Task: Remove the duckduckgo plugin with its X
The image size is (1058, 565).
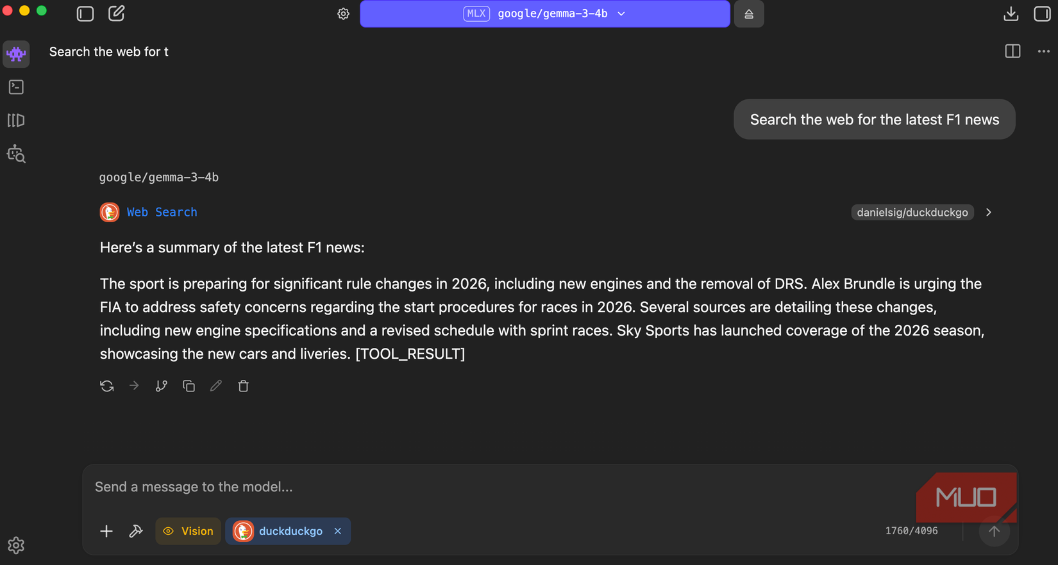Action: point(338,531)
